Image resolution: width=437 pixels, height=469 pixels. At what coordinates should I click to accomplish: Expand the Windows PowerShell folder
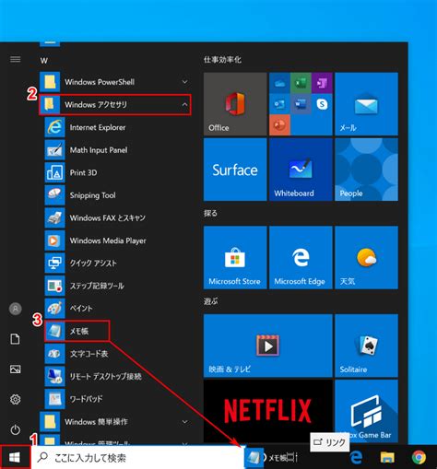pos(184,82)
